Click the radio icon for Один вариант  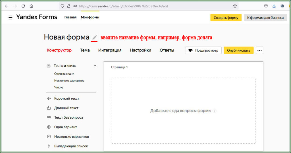click(x=49, y=127)
